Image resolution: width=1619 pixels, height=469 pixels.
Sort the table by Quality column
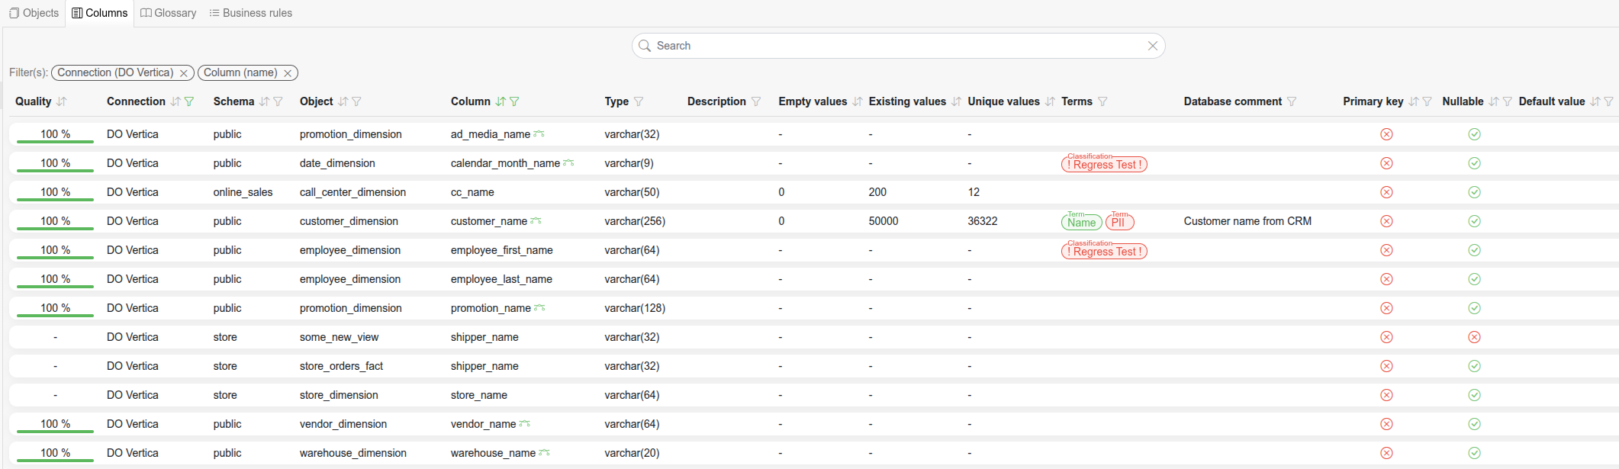coord(62,101)
